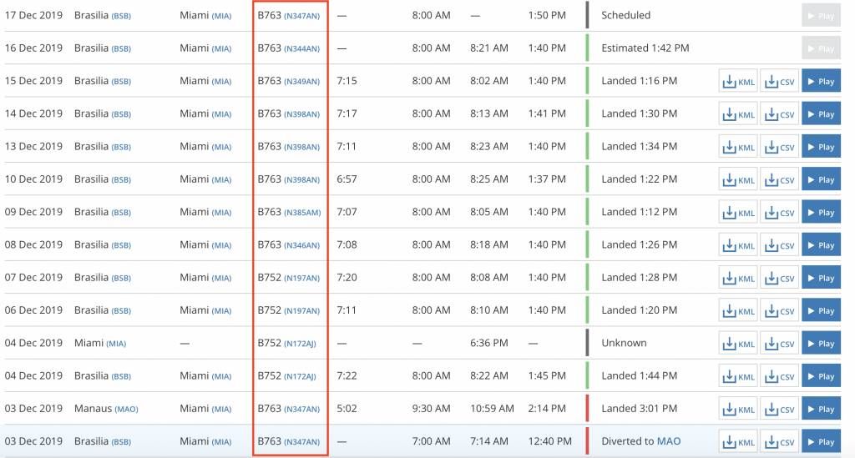855x458 pixels.
Task: Download KML for 09 Dec 2019 flight
Action: point(738,212)
